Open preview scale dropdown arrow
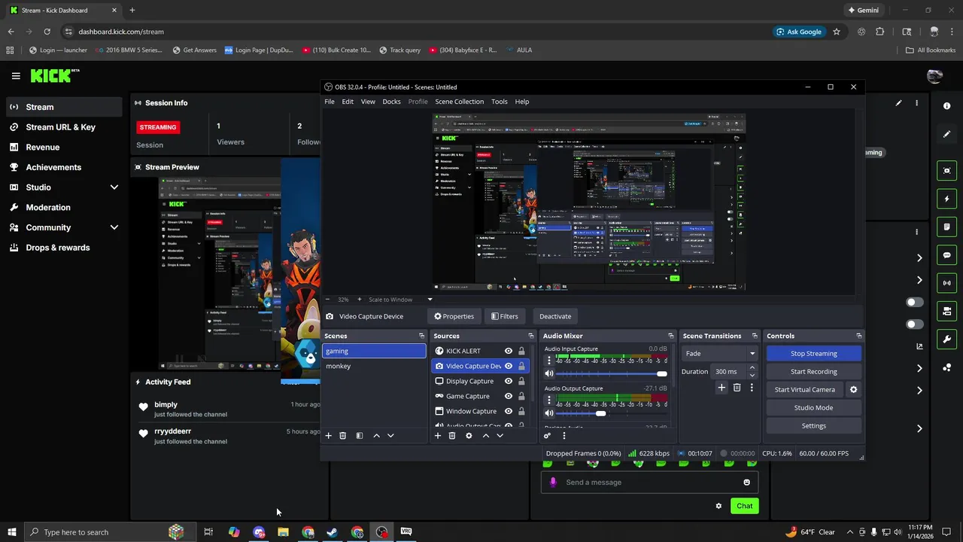963x542 pixels. point(430,300)
